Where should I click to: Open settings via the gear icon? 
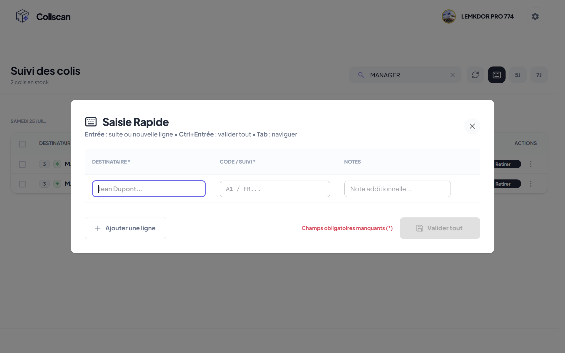click(535, 16)
